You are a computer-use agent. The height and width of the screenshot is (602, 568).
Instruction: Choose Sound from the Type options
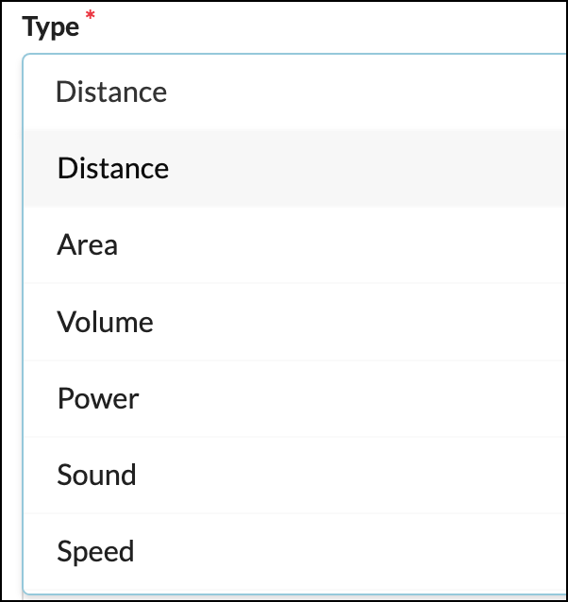(96, 475)
